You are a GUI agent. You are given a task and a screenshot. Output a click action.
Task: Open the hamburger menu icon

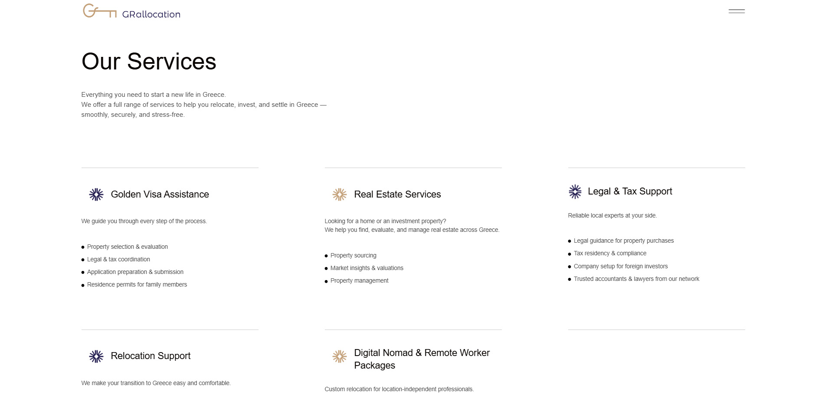pos(737,11)
